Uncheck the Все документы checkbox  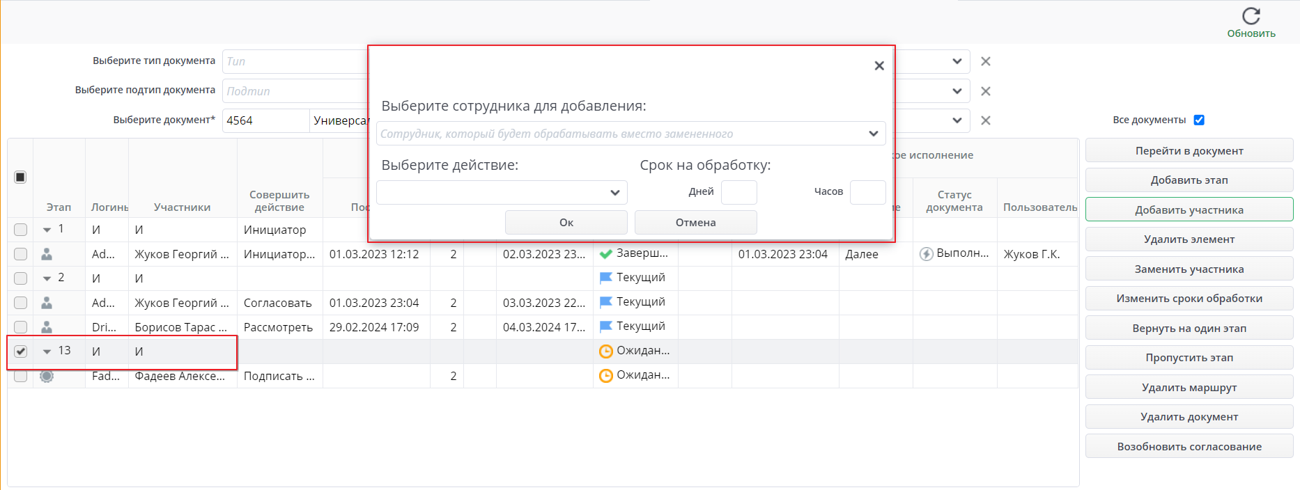tap(1199, 120)
